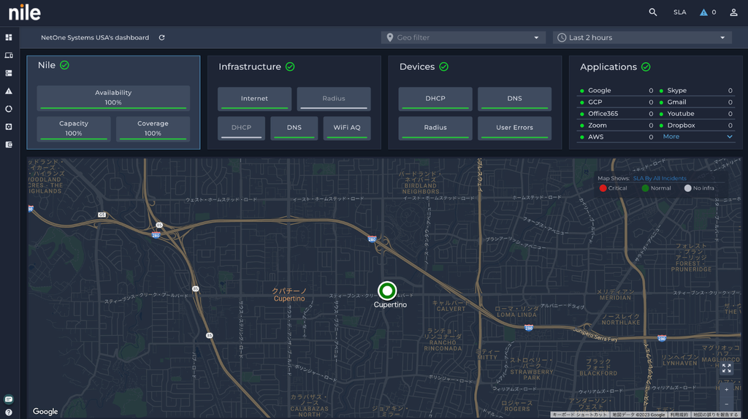Open the alerts triangle icon in header
The height and width of the screenshot is (419, 748).
pos(703,12)
